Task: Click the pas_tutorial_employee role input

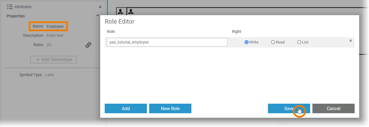Action: tap(167, 42)
